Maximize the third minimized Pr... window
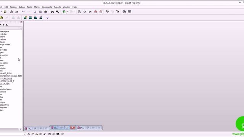244x137 pixels. [x=93, y=128]
